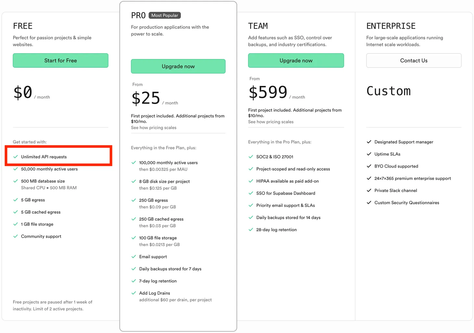
Task: Click the checkmark next to SOC2 & ISO 27001
Action: [x=251, y=157]
